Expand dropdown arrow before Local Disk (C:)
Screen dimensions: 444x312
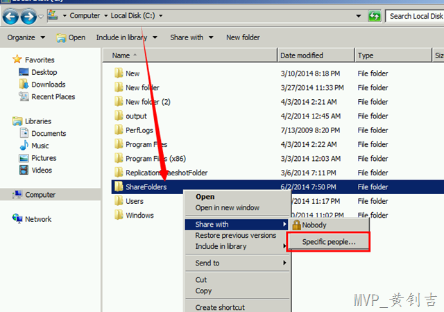click(x=105, y=15)
